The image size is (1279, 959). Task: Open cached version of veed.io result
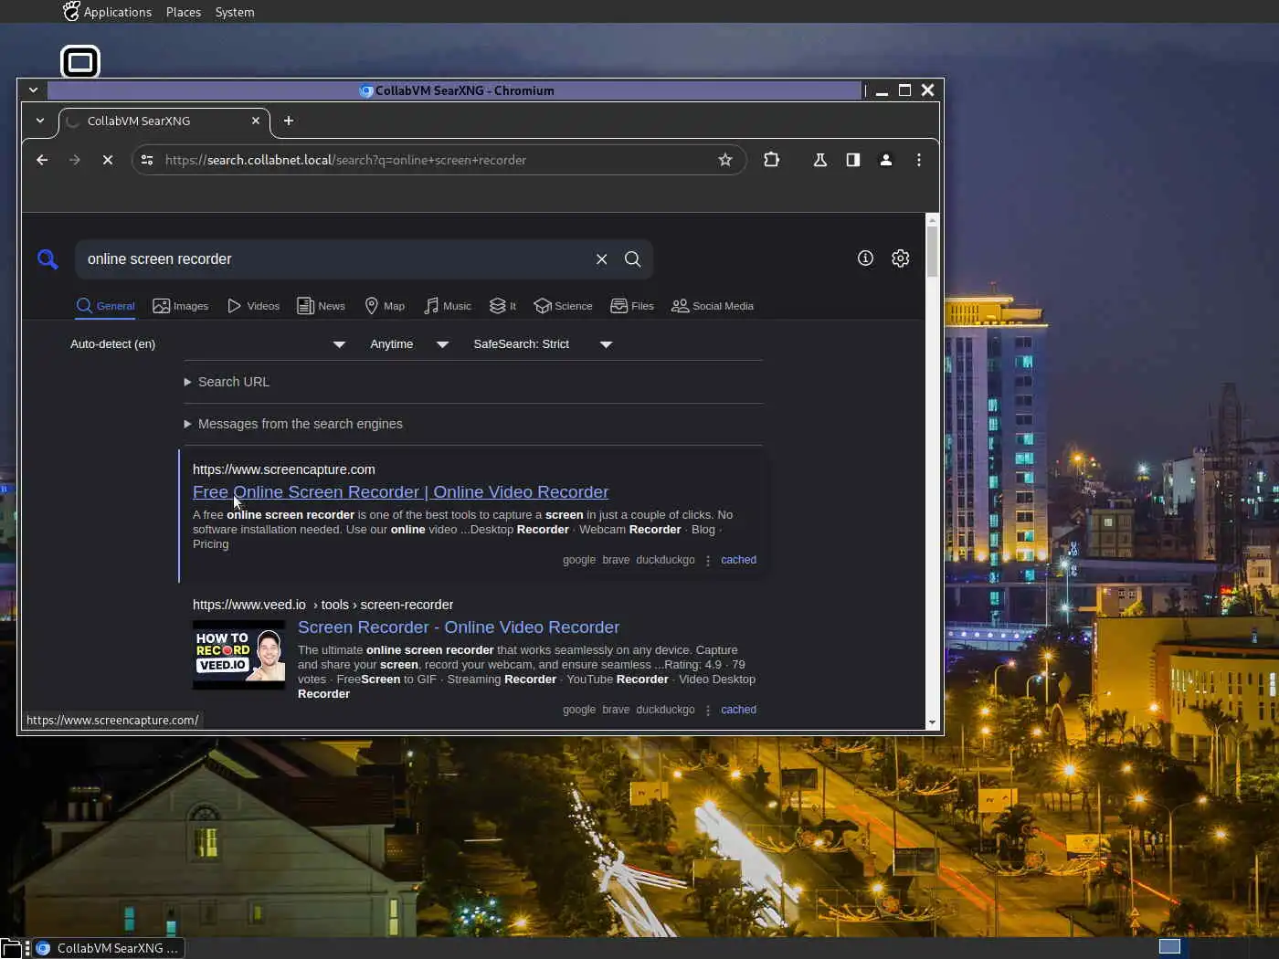[738, 710]
